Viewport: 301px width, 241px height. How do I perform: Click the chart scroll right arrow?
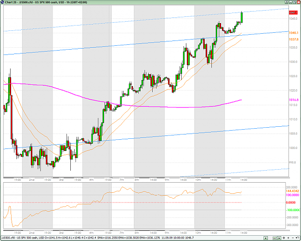coord(279,238)
